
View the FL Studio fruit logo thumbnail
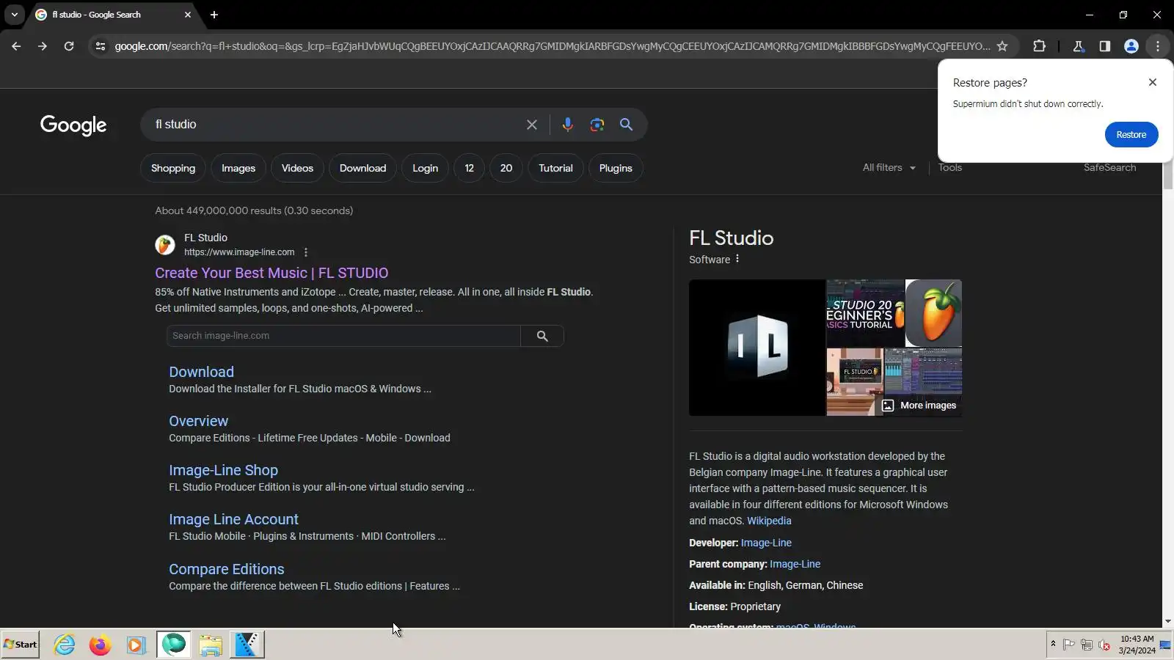(x=933, y=313)
